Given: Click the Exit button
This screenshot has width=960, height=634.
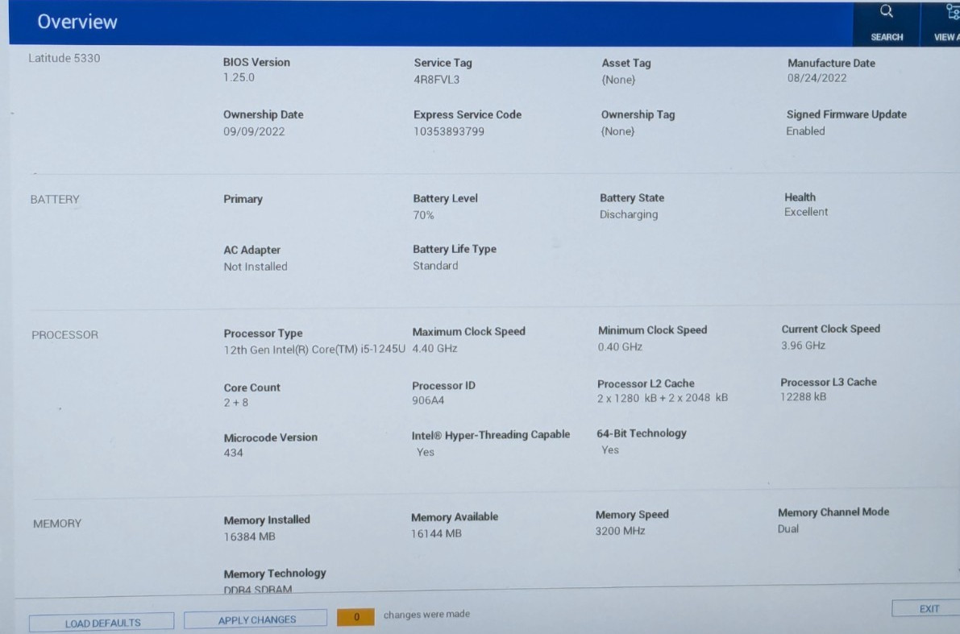Looking at the screenshot, I should click(x=928, y=608).
